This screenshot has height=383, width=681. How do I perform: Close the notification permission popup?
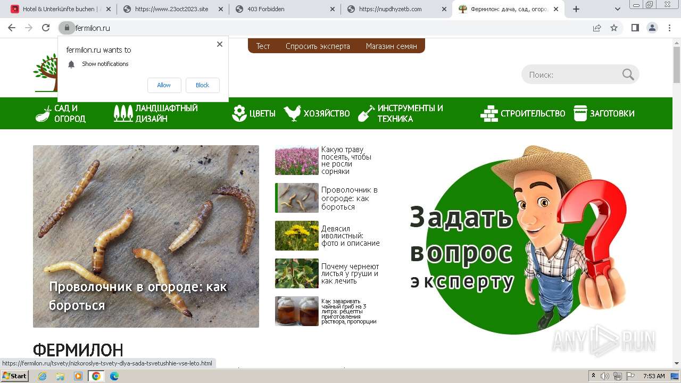[x=219, y=44]
